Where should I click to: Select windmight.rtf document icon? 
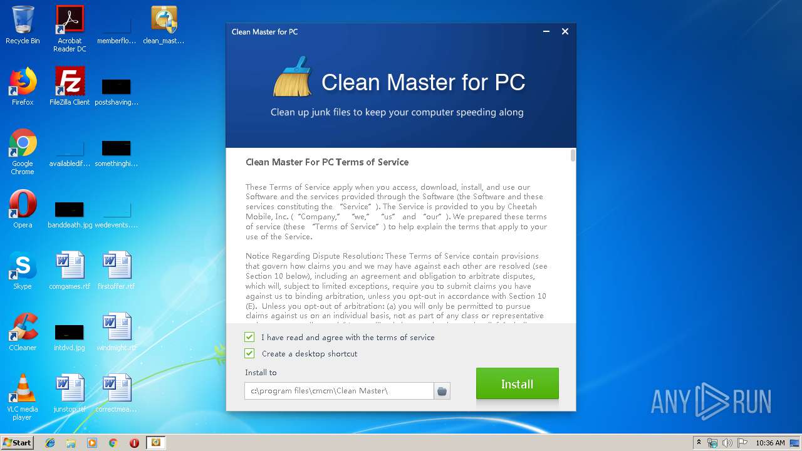[x=116, y=332]
